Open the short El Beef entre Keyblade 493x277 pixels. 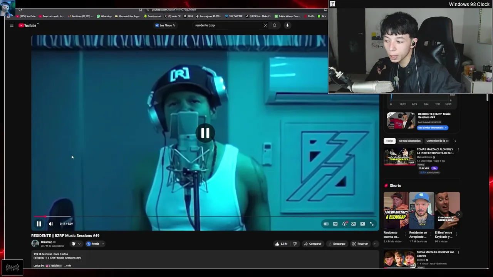[x=447, y=210]
